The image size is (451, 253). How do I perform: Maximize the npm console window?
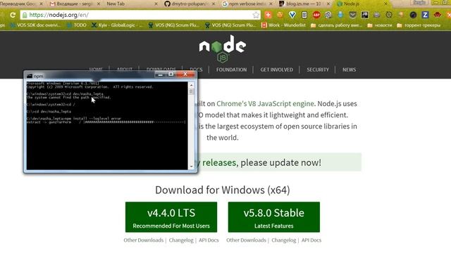171,75
